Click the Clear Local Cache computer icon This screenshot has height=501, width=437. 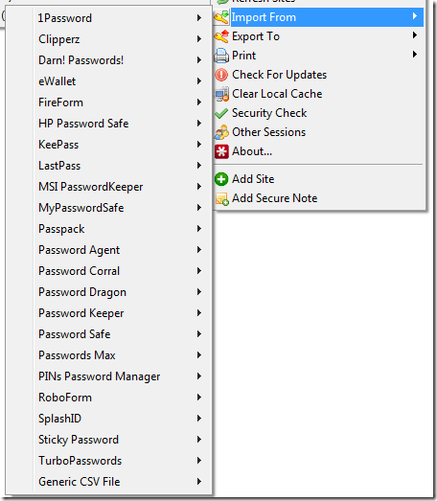point(221,94)
